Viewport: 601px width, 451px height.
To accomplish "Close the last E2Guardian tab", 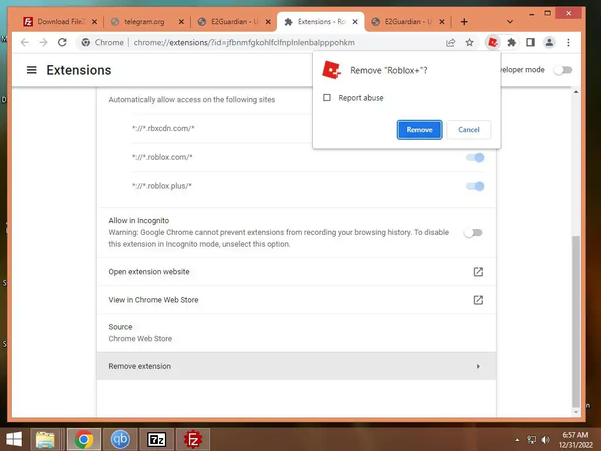I will [442, 22].
